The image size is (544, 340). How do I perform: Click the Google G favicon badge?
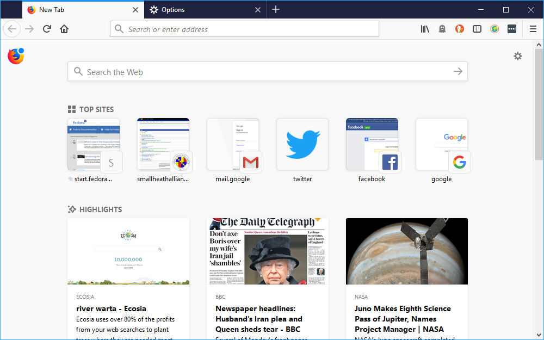[460, 162]
